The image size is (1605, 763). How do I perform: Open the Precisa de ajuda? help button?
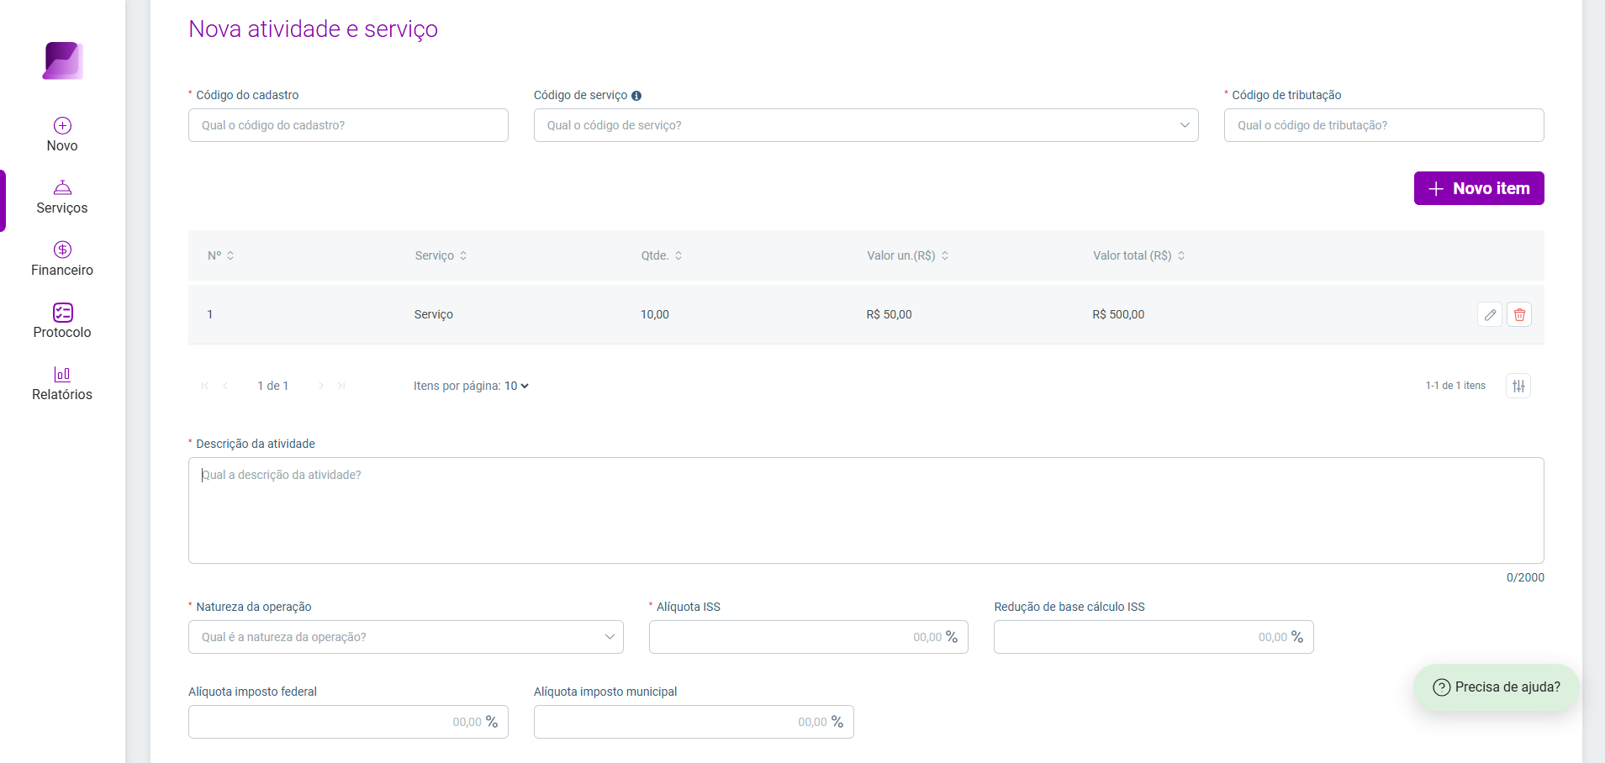(1497, 687)
